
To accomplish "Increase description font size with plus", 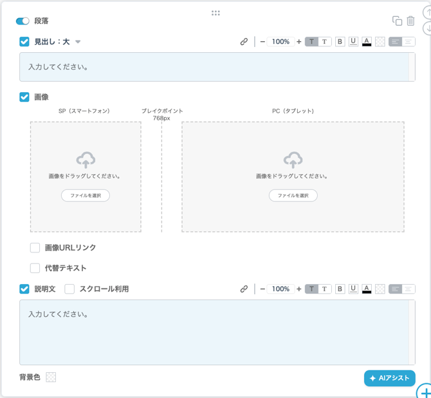I will (x=299, y=289).
